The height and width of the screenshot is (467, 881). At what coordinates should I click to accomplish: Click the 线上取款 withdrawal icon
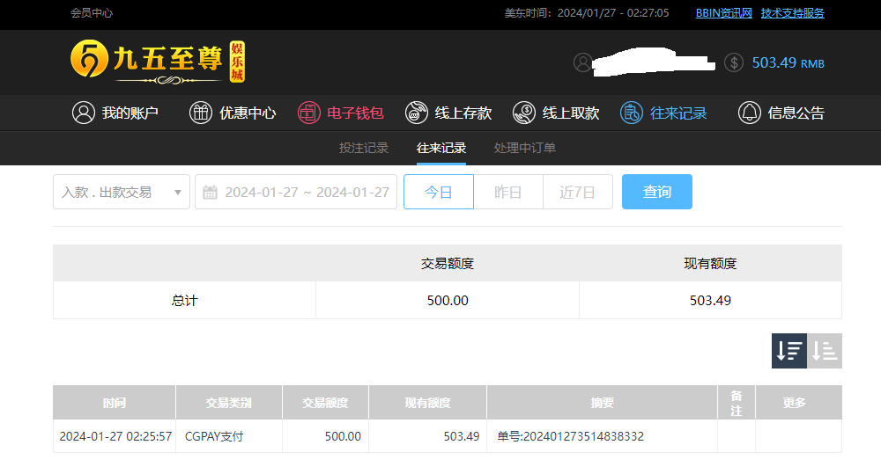(x=524, y=113)
